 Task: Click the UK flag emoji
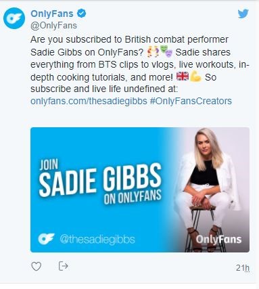[183, 76]
